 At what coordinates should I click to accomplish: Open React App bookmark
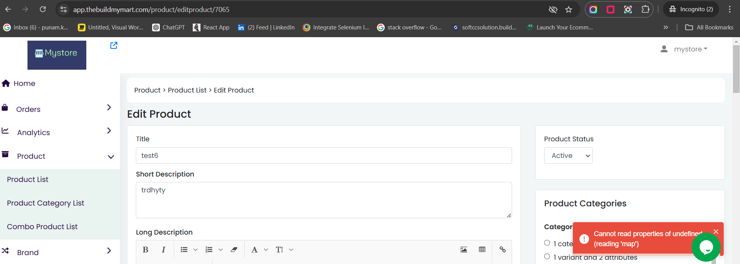tap(211, 27)
